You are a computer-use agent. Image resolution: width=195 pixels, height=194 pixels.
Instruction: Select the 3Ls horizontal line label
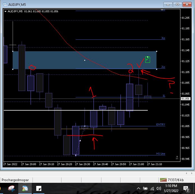coord(163,38)
